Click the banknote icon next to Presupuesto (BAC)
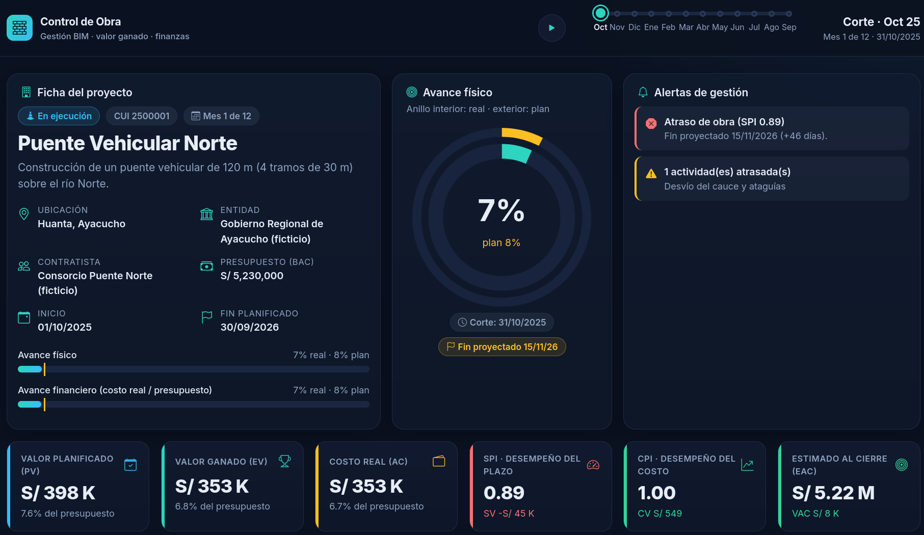924x535 pixels. 206,266
